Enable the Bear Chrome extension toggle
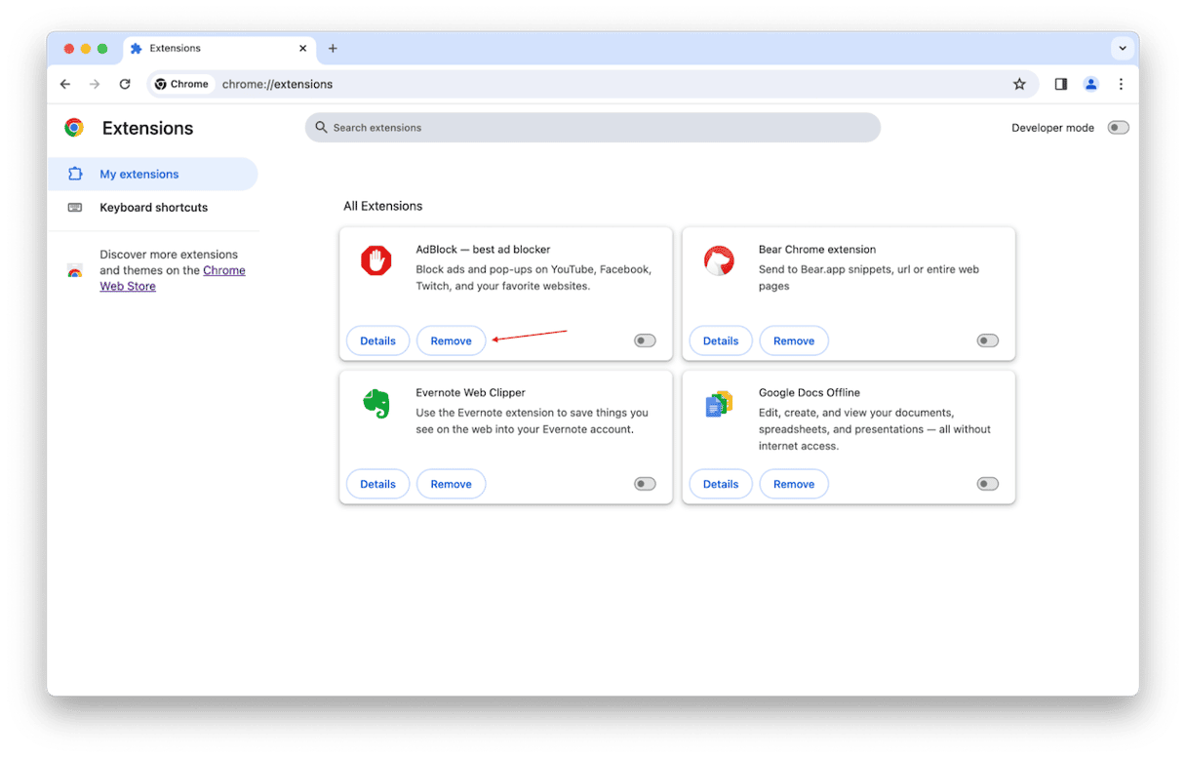The height and width of the screenshot is (758, 1186). coord(987,340)
